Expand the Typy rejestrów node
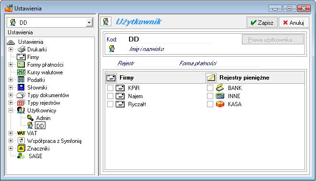316x181 pixels. pyautogui.click(x=11, y=103)
